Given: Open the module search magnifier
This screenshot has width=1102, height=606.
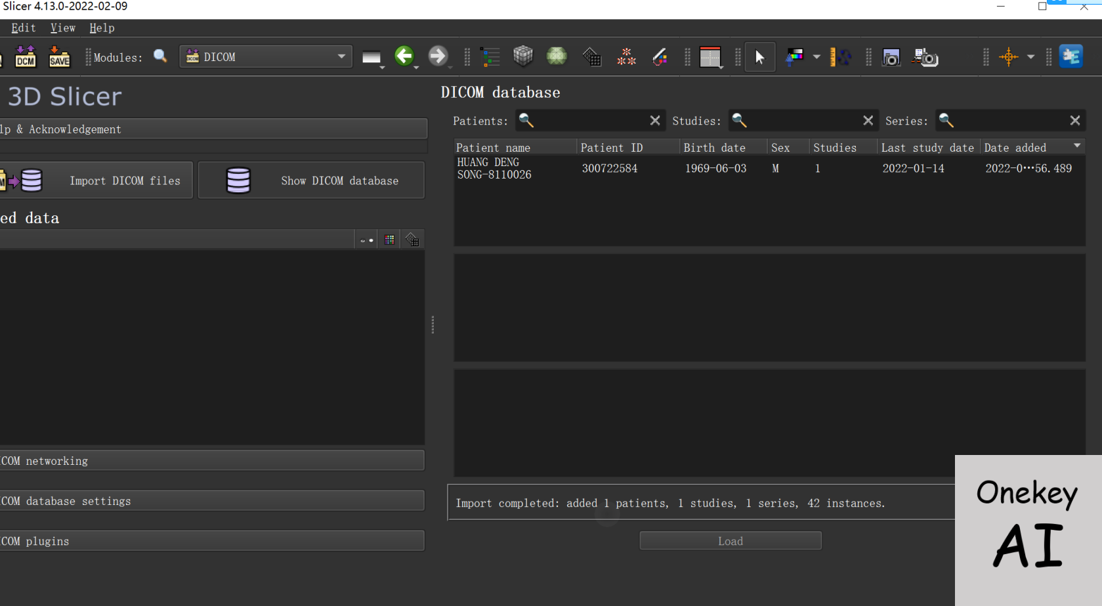Looking at the screenshot, I should (160, 56).
